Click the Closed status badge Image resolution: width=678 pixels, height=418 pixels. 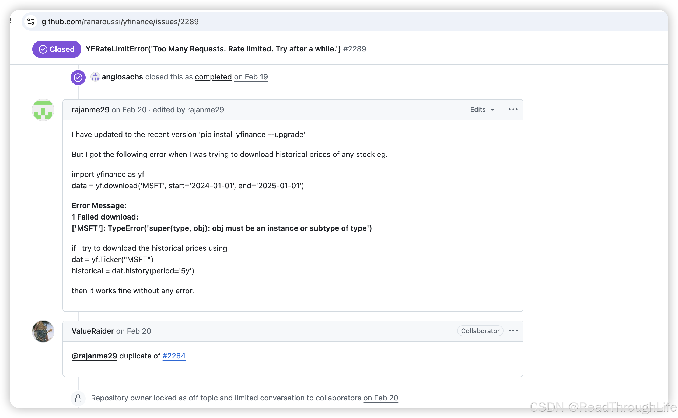57,49
